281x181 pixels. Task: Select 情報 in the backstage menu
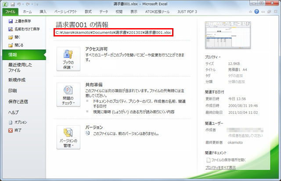tap(24, 55)
